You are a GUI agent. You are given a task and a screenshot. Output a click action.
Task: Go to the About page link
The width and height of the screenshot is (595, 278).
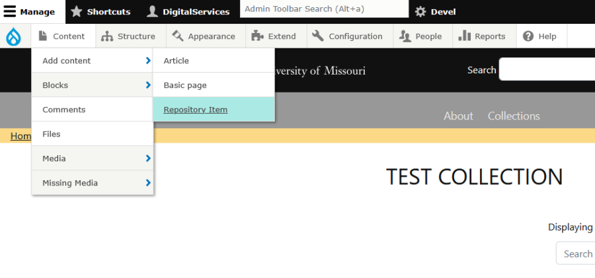tap(458, 116)
